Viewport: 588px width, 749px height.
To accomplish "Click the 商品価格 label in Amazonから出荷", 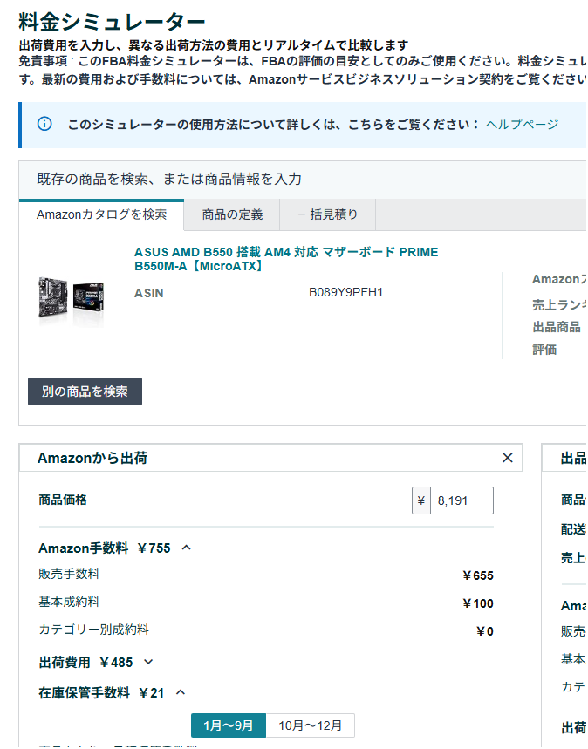I will (63, 500).
